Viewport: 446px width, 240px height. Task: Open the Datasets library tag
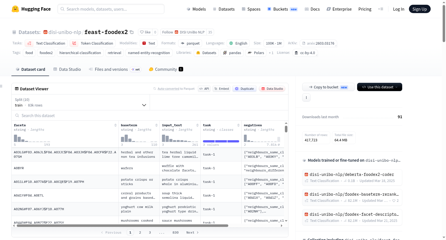tap(206, 53)
